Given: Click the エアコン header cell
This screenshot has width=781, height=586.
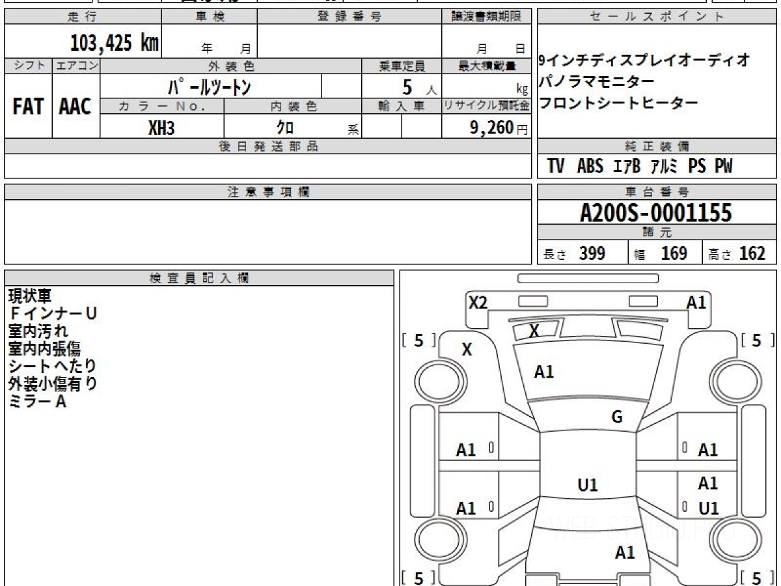Looking at the screenshot, I should coord(76,66).
